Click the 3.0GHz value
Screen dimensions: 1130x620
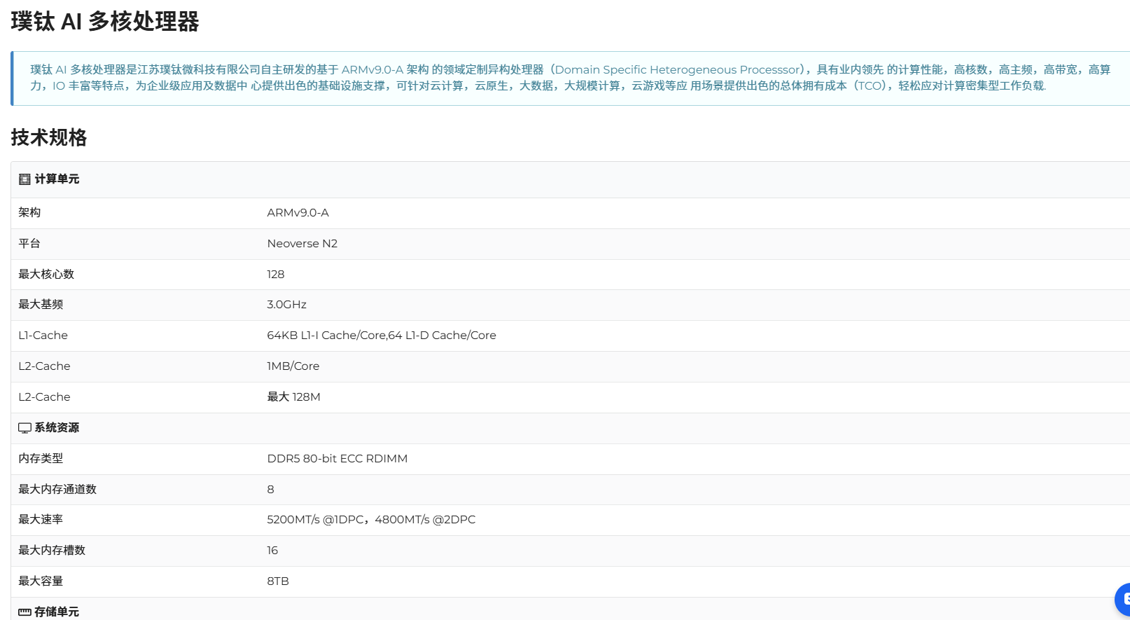pos(286,305)
